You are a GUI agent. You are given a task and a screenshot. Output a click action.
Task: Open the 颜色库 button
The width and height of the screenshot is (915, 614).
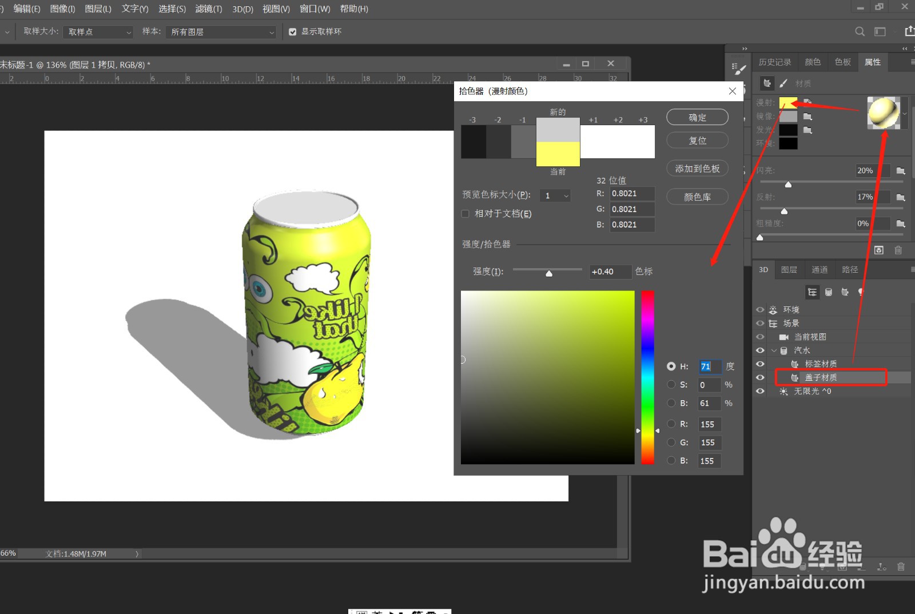click(697, 197)
